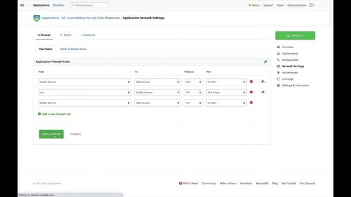This screenshot has width=351, height=197.
Task: Open port dropdown on the UDP rule
Action: coord(226,82)
